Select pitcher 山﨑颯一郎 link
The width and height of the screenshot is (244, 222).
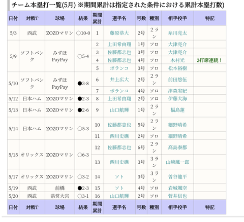coord(177,162)
